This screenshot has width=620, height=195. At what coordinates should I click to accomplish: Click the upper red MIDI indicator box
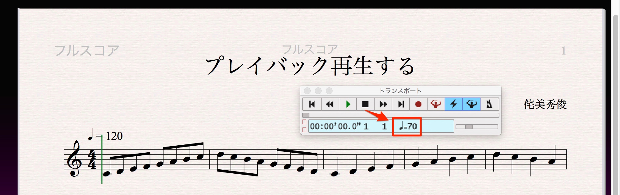(304, 122)
